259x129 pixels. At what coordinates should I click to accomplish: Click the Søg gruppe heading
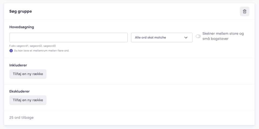(x=21, y=11)
